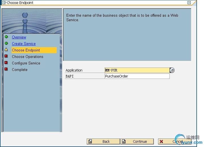Click red square icon beside Complete

click(6, 69)
